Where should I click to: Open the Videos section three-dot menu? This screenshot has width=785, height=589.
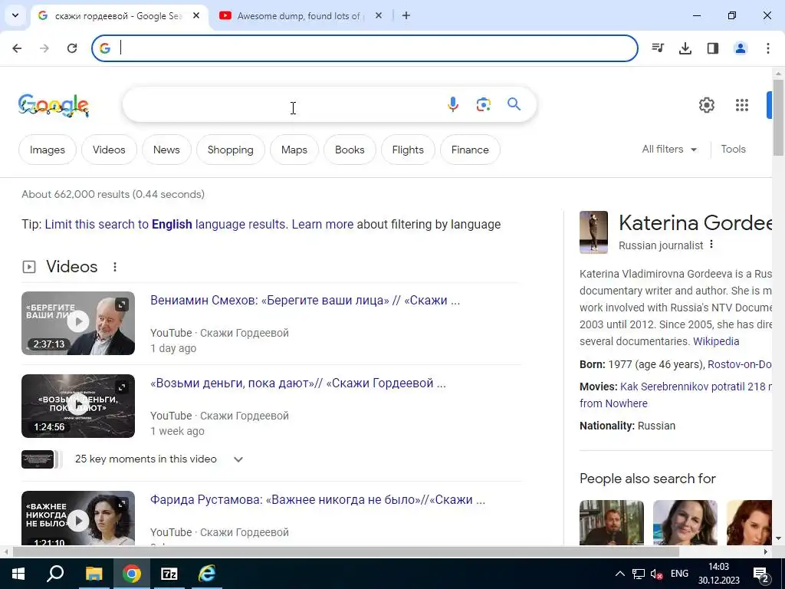coord(115,267)
